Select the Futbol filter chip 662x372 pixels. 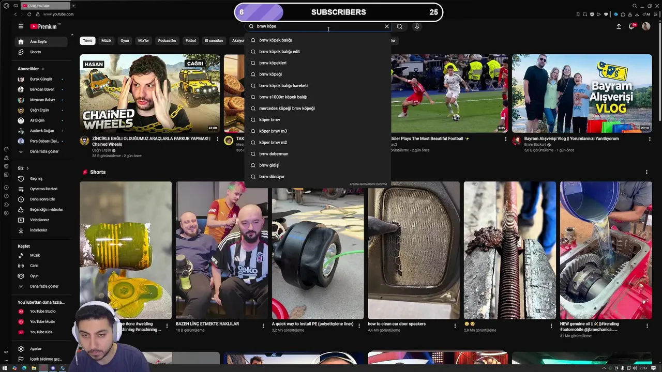[x=191, y=40]
